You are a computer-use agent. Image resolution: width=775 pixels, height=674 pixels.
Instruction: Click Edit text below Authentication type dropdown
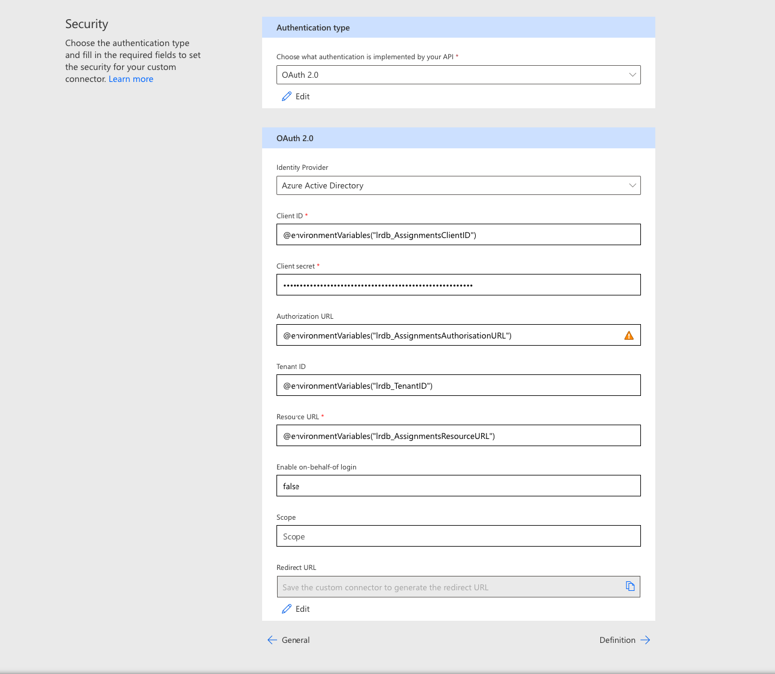click(x=303, y=96)
